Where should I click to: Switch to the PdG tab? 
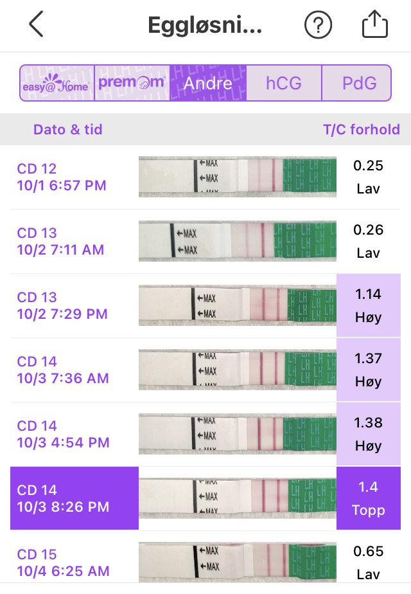point(358,83)
